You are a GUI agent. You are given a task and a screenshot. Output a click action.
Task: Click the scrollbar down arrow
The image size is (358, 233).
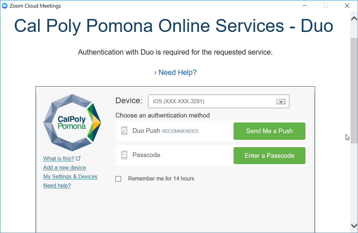click(x=354, y=226)
